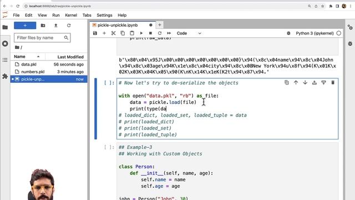Click the browser zoom magnifier icon
Viewport: 355px width, 200px height.
[x=310, y=6]
